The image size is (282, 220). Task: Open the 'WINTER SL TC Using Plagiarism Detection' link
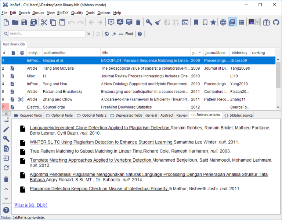[x=102, y=142]
